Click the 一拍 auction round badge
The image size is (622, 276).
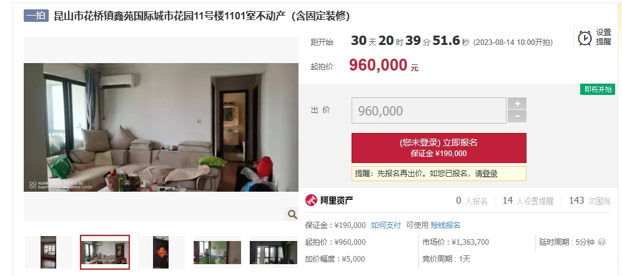(36, 16)
